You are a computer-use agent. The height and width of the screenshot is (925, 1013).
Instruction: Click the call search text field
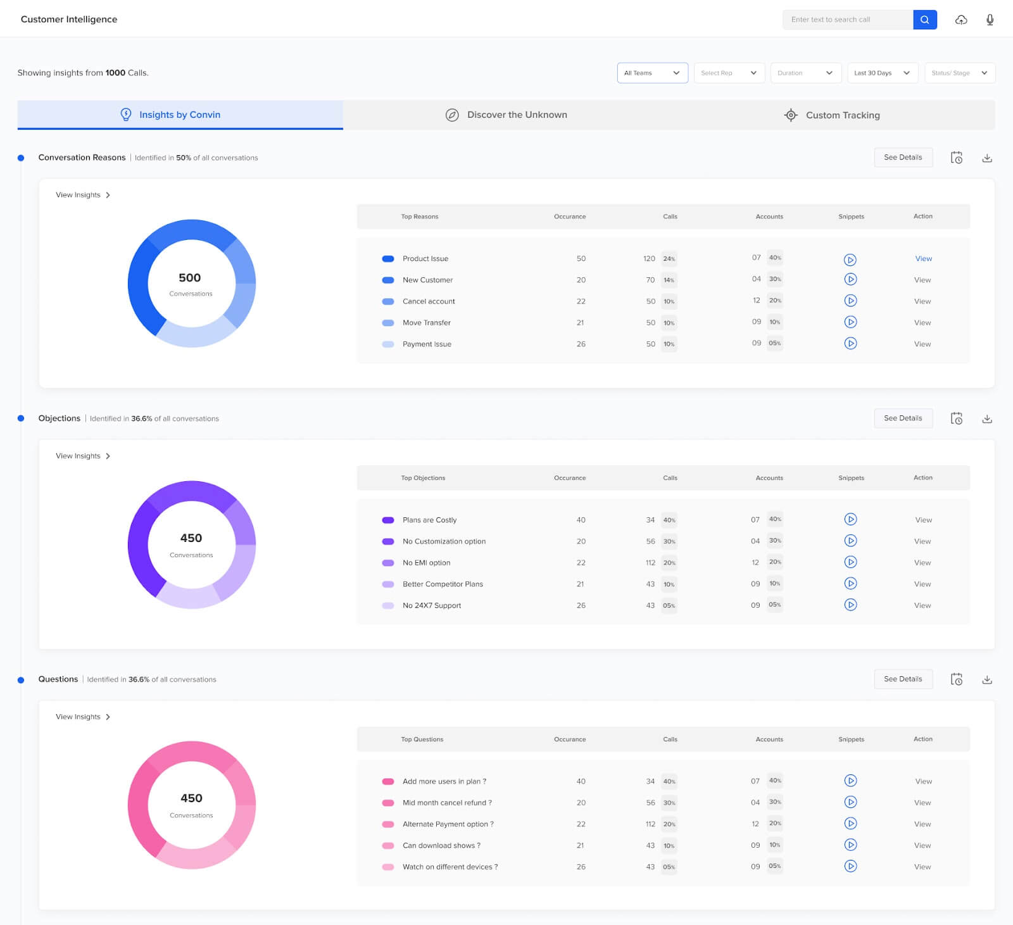tap(848, 20)
